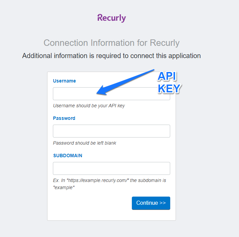Click the double chevrons on Continue button
The image size is (239, 237).
coord(162,203)
